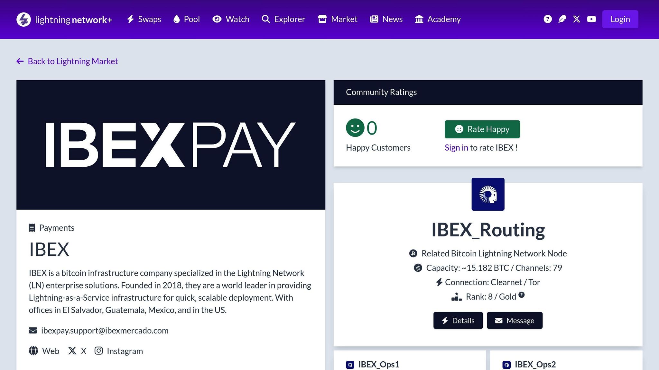Click the Login button
This screenshot has height=370, width=659.
coord(620,19)
